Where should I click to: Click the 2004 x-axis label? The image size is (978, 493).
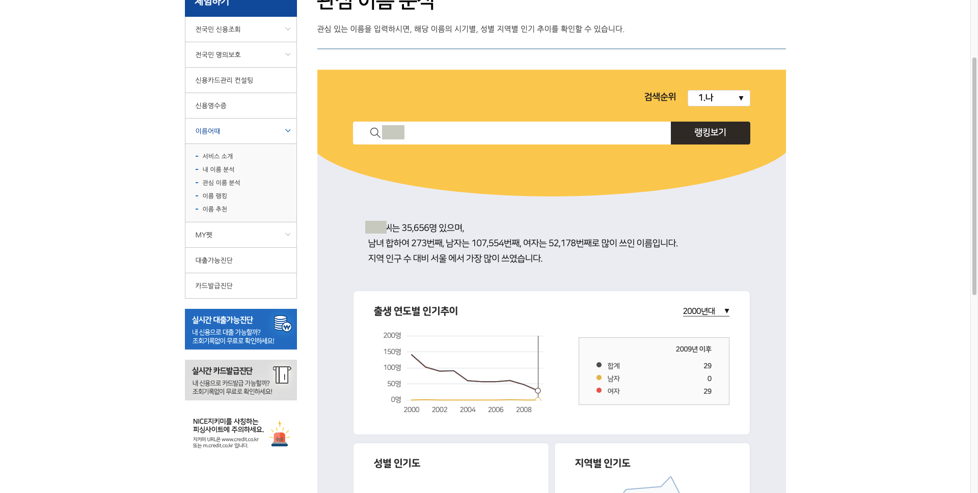468,410
